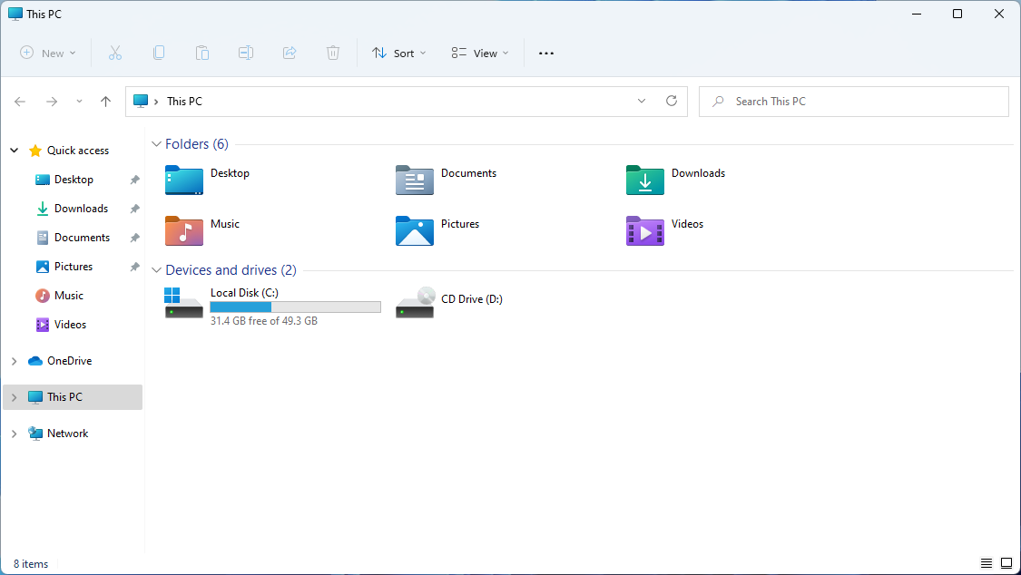Select the Desktop folder icon in main pane
1021x575 pixels.
[184, 180]
